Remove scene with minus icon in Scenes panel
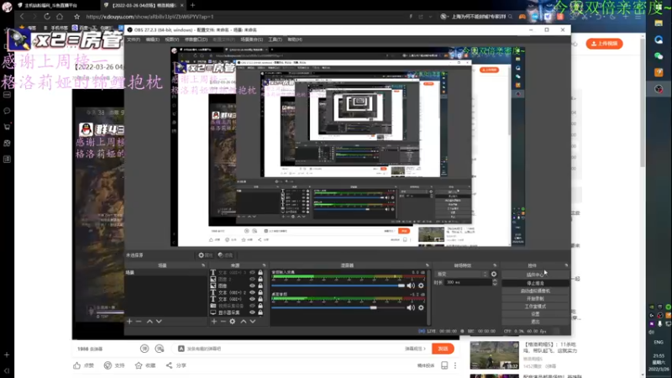The height and width of the screenshot is (378, 672). click(x=139, y=321)
